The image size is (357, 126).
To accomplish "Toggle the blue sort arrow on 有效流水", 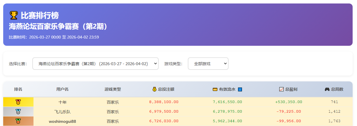I will tap(240, 89).
